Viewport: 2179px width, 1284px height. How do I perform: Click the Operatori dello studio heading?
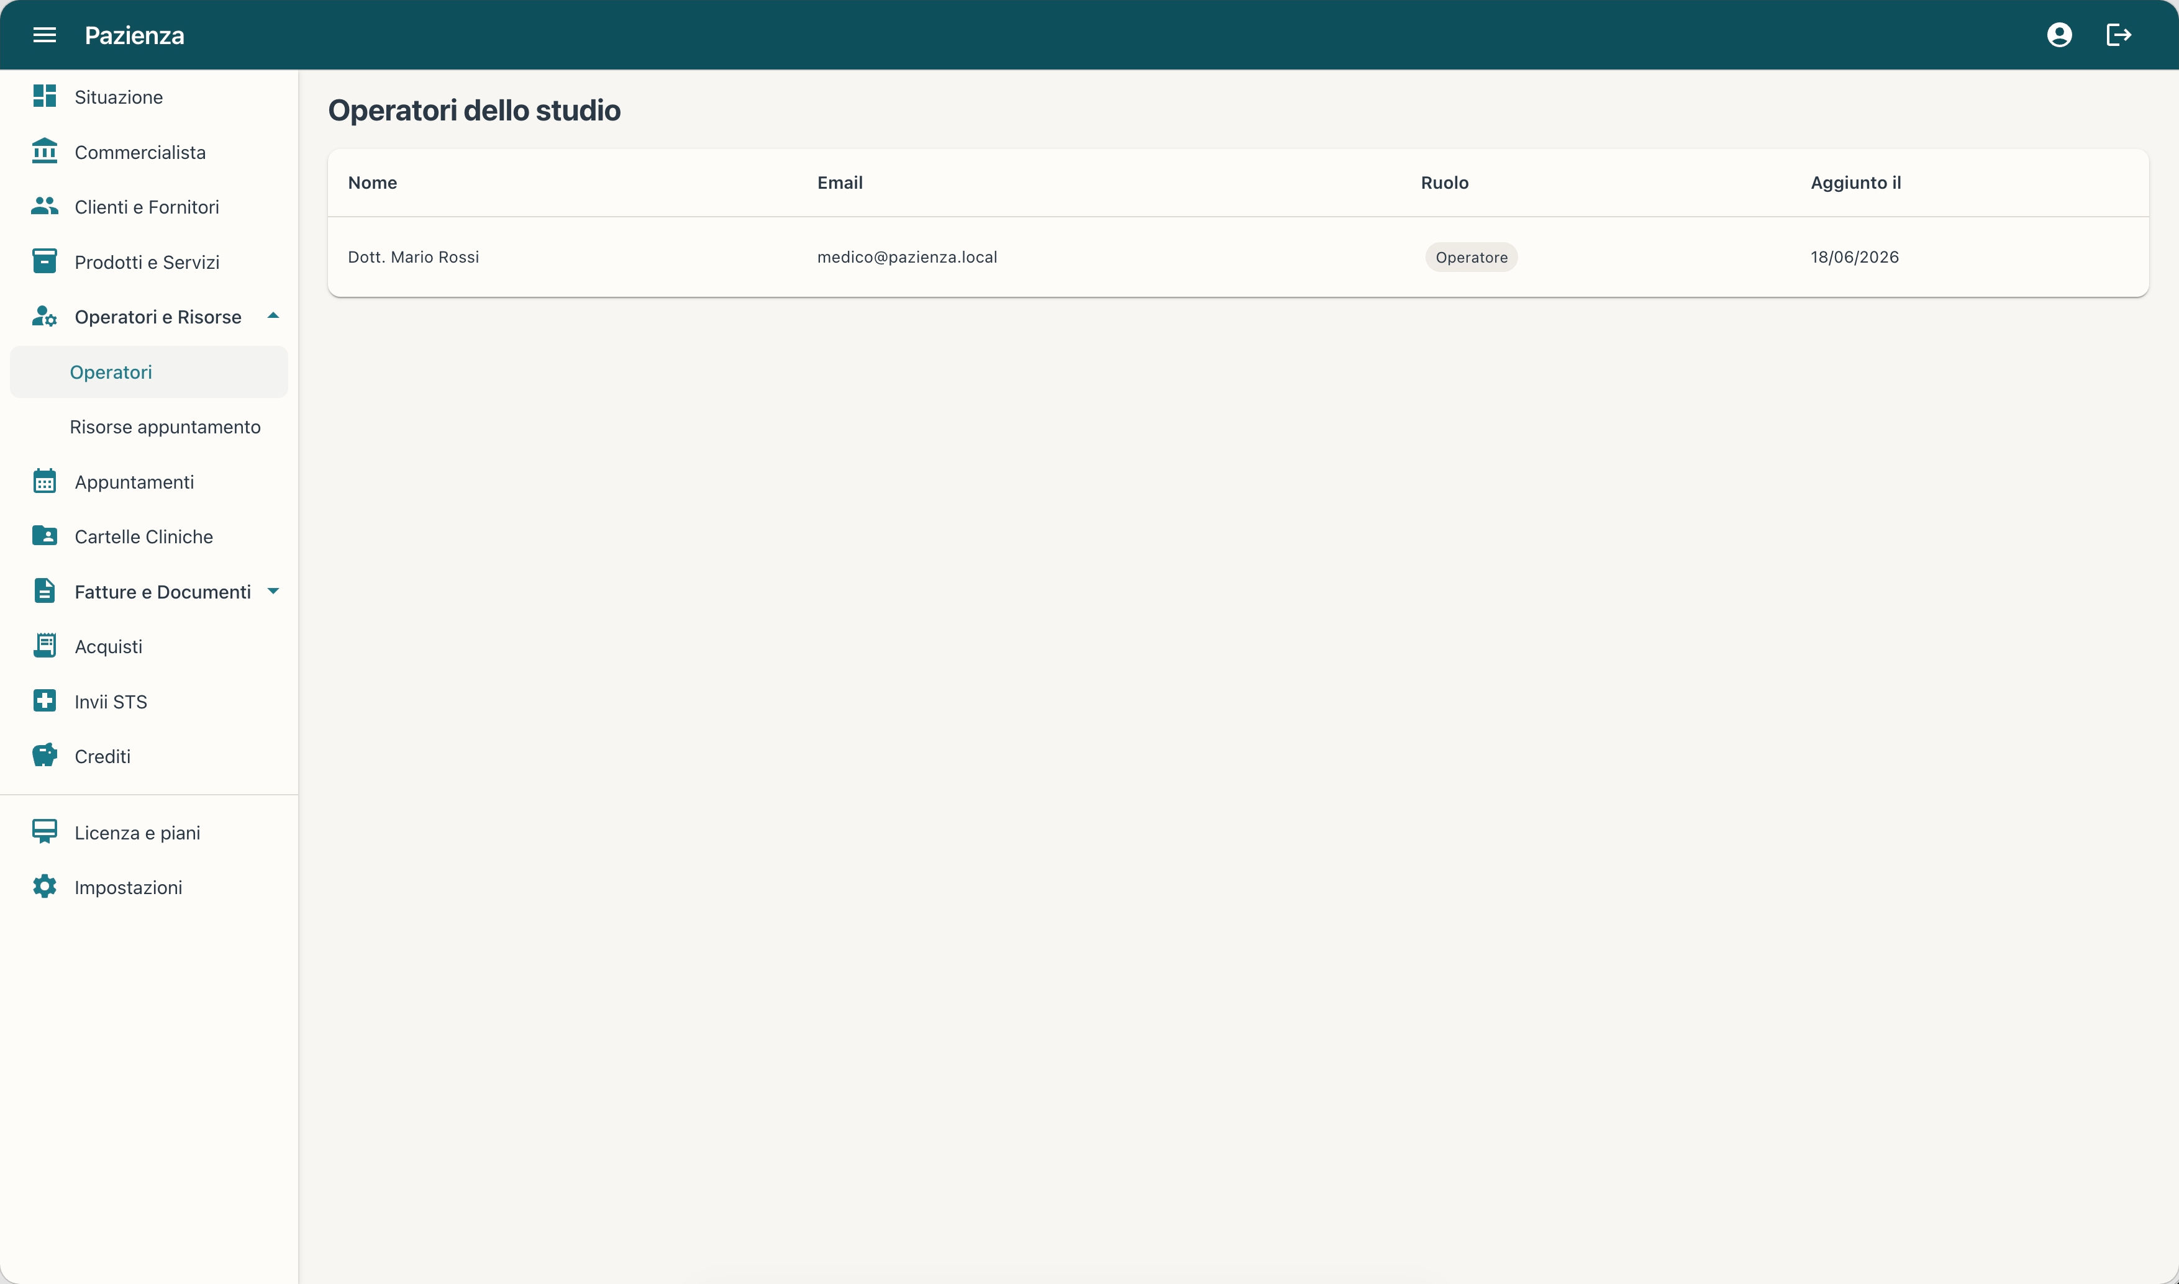pyautogui.click(x=474, y=111)
